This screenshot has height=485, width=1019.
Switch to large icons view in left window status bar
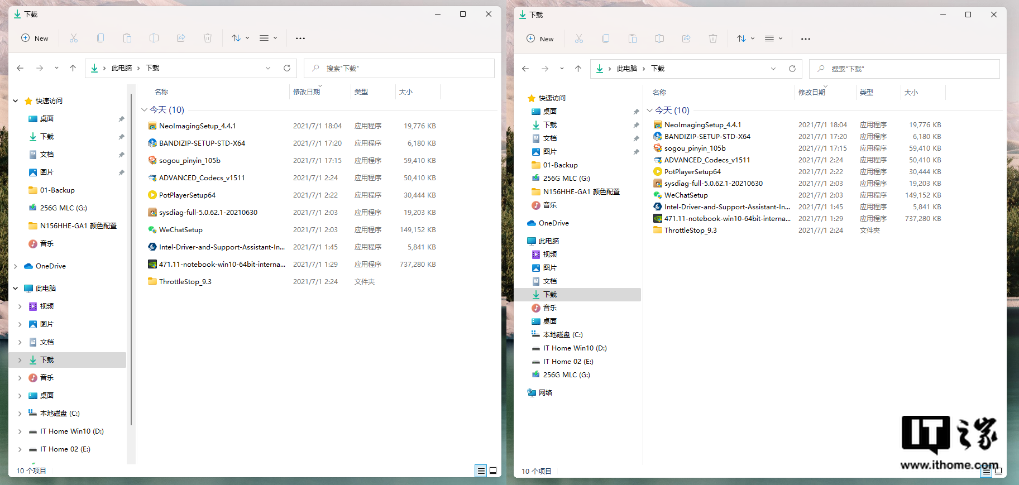point(493,470)
